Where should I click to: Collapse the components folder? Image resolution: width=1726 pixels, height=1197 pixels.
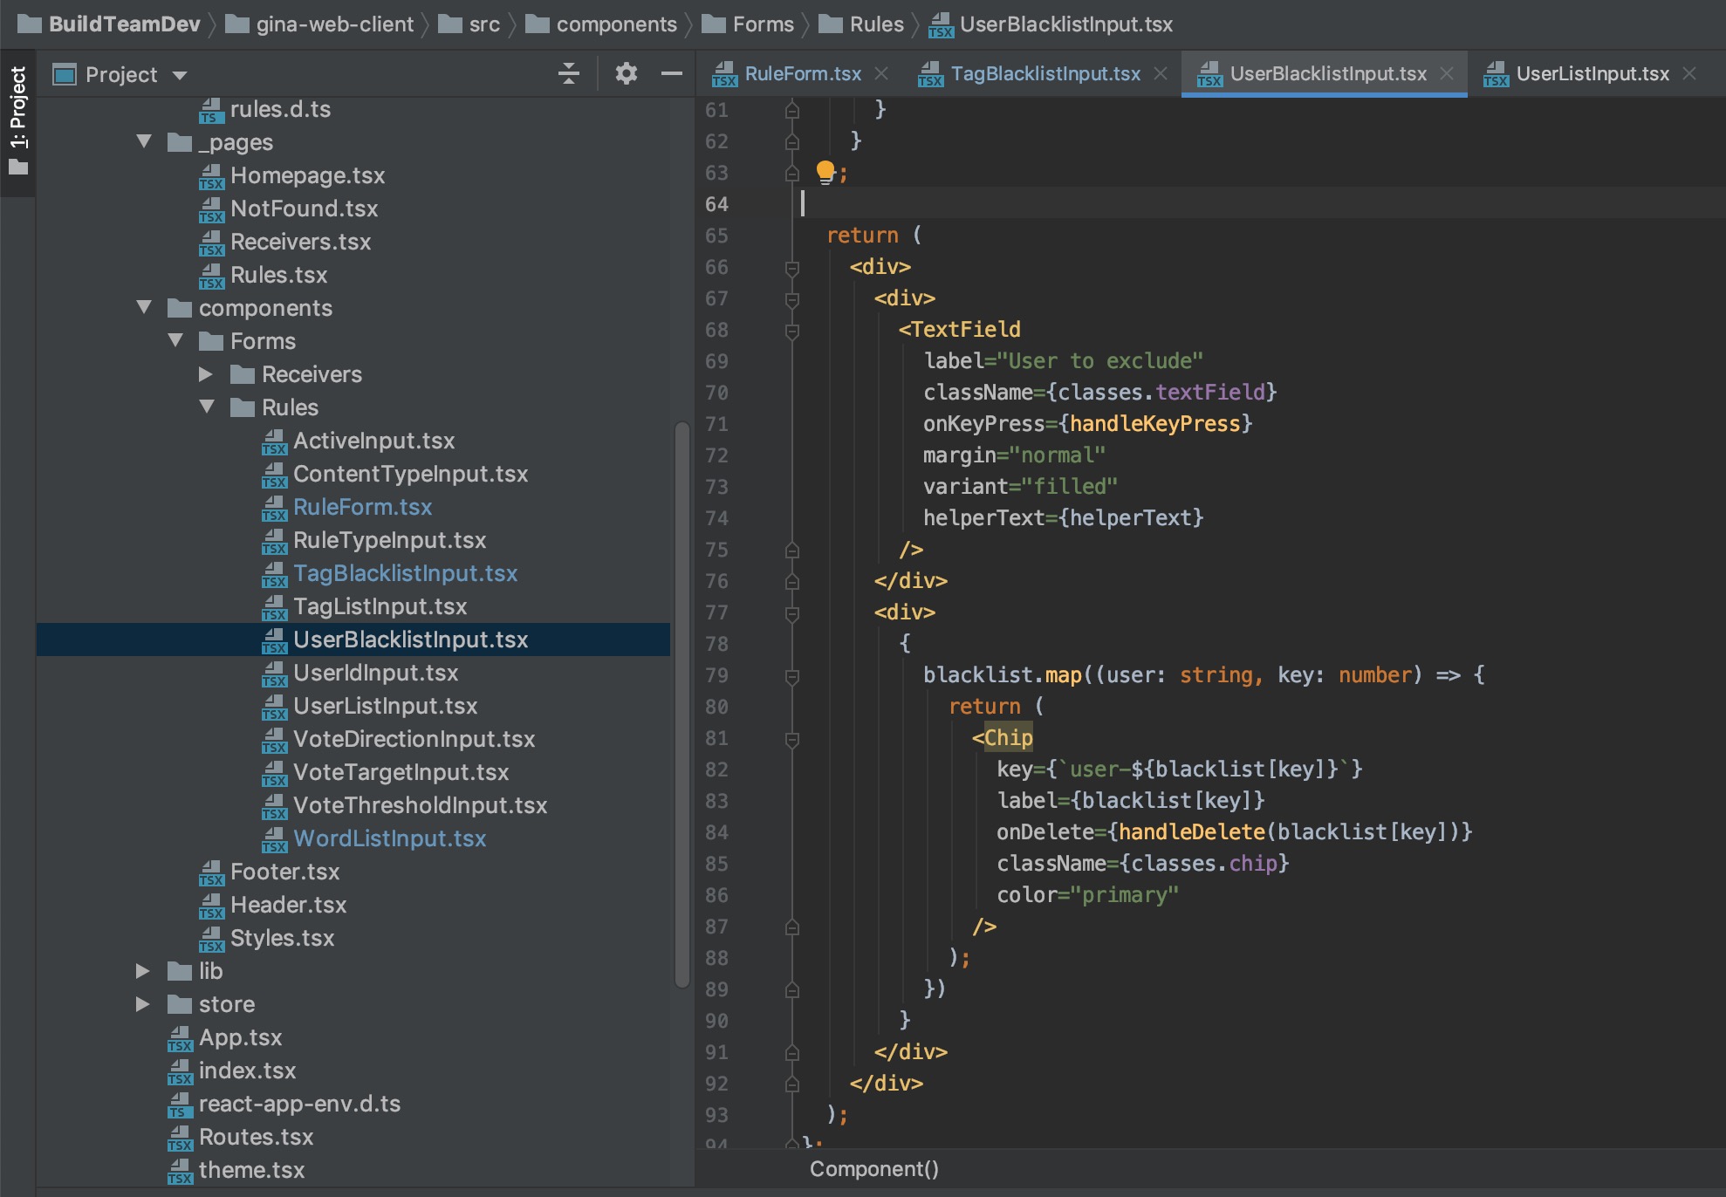point(144,307)
